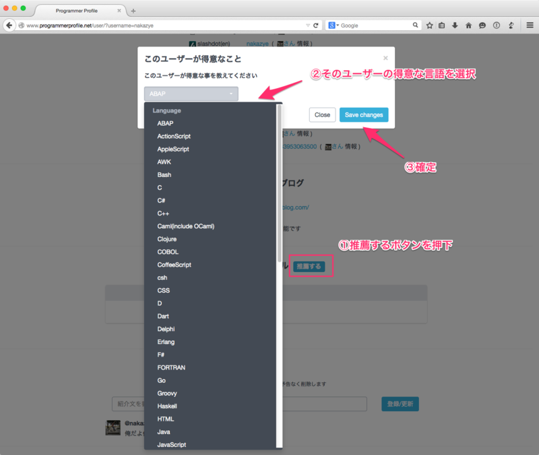This screenshot has width=539, height=455.
Task: Click the 3953063500 link
Action: [299, 147]
